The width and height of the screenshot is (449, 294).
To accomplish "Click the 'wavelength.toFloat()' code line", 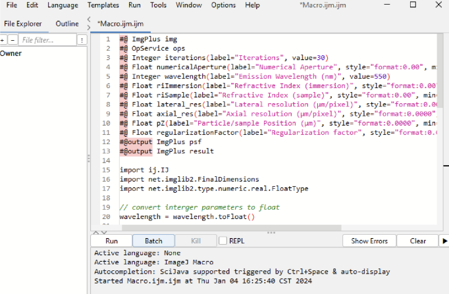I will pyautogui.click(x=187, y=217).
